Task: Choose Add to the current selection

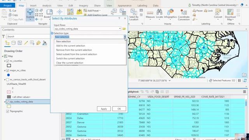Action: [x=90, y=46]
